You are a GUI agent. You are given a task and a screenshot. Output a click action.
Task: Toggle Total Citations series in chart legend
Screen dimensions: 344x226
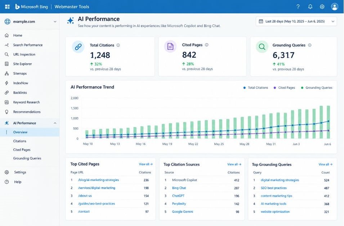(x=256, y=88)
